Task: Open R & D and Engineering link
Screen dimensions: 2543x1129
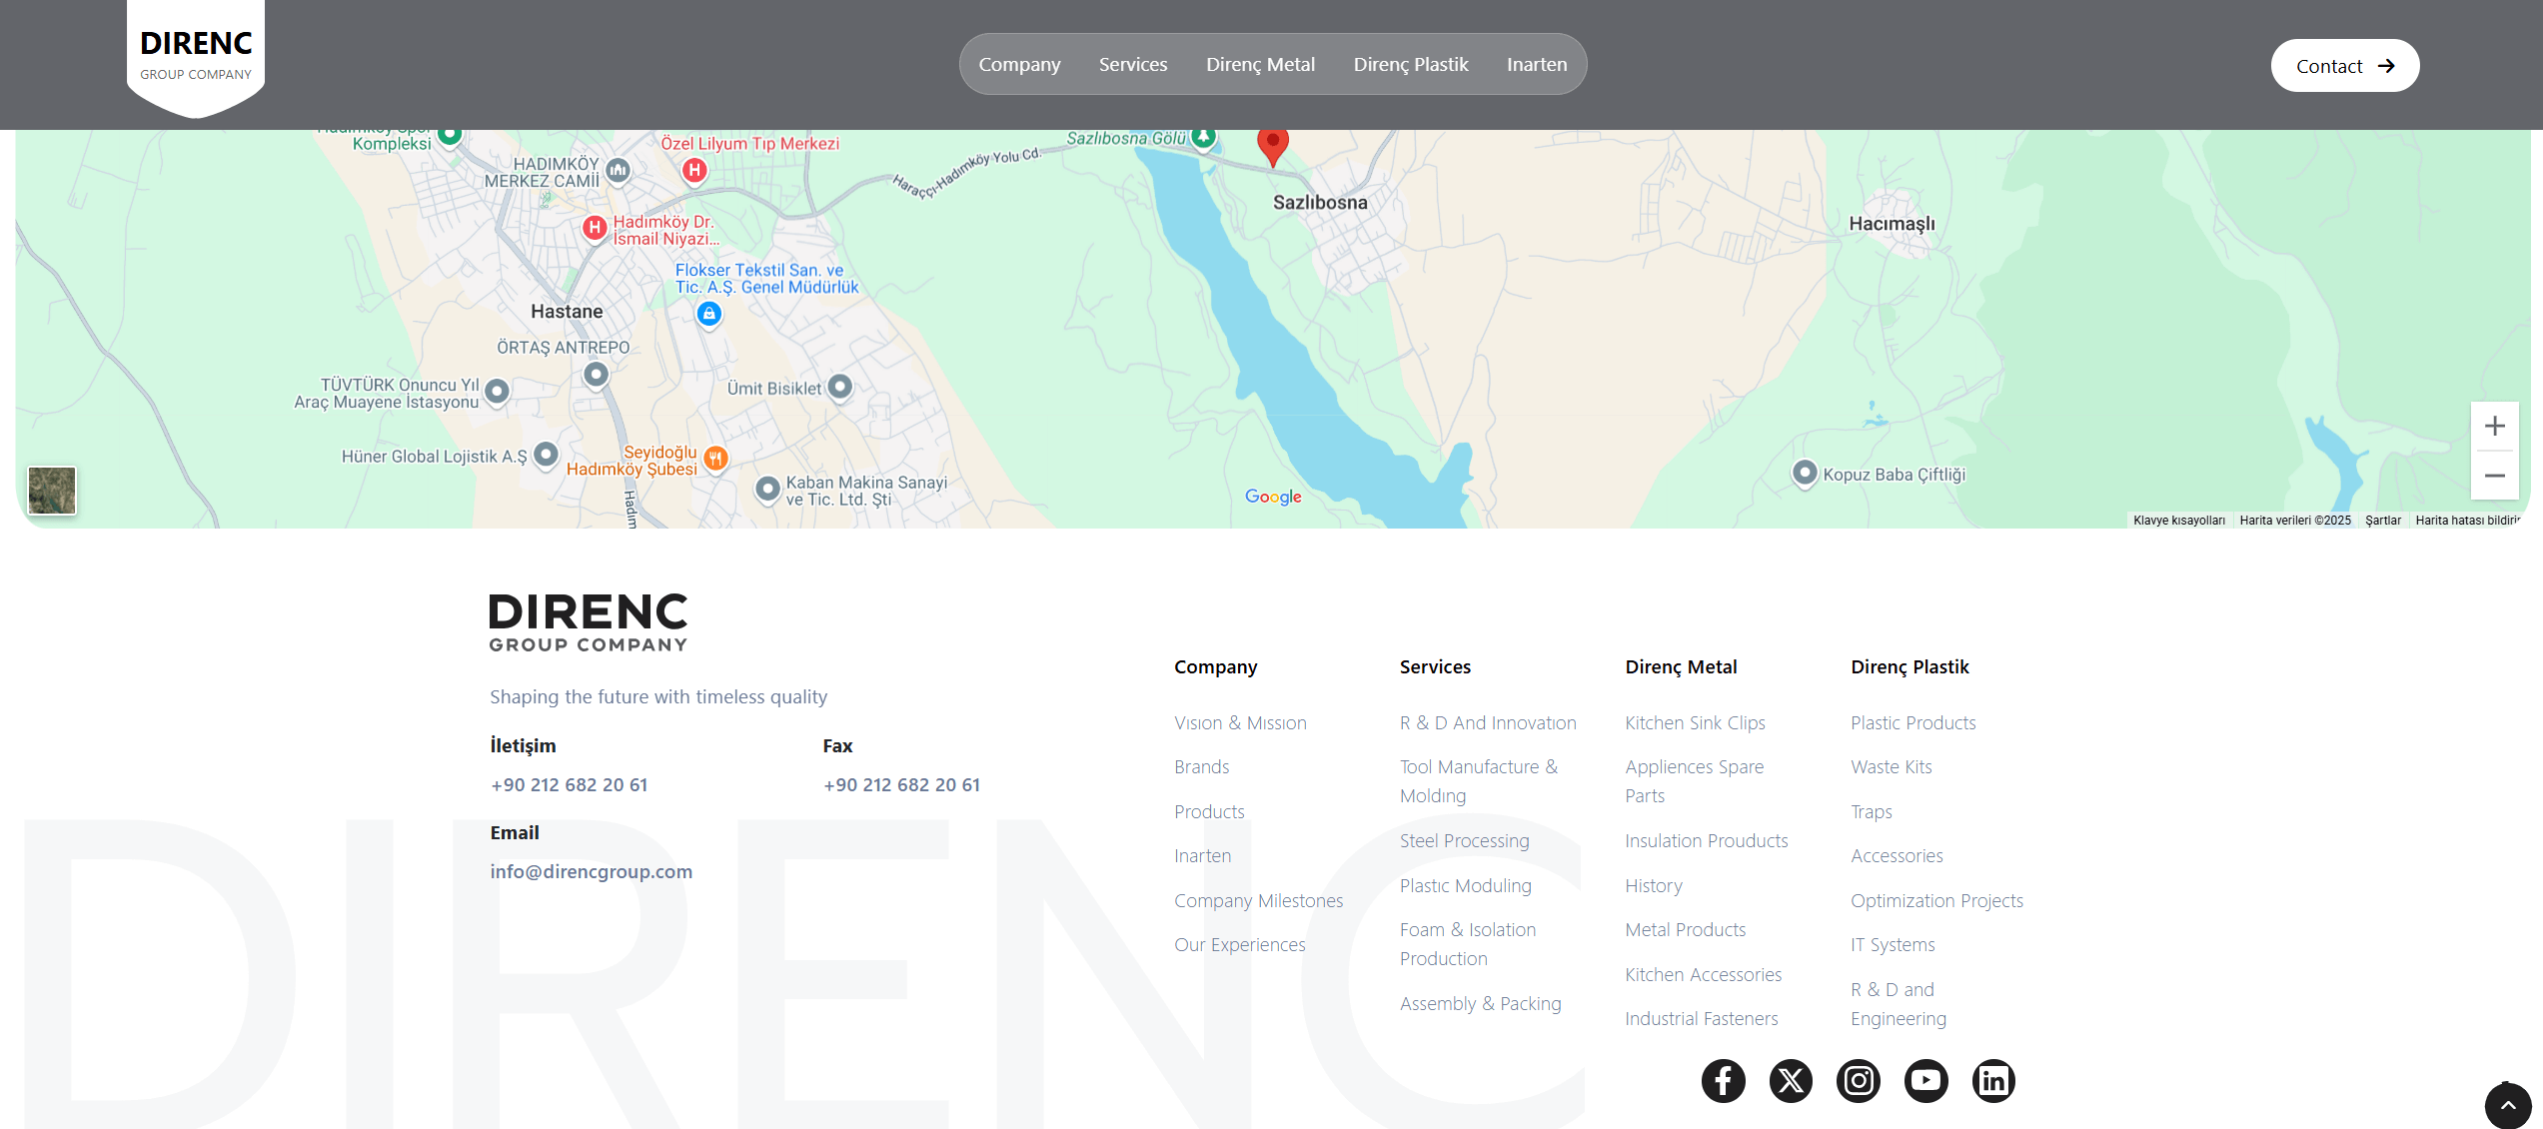Action: coord(1898,1004)
